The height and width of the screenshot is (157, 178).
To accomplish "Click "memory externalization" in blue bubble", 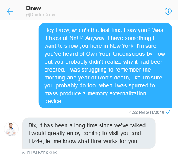I will [x=117, y=93].
